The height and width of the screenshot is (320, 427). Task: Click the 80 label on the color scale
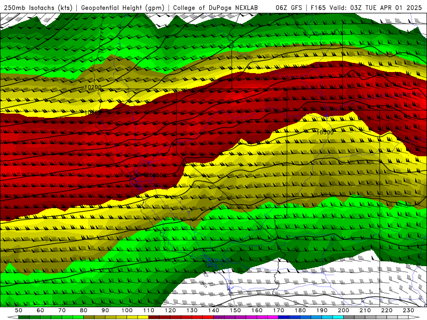click(x=84, y=310)
